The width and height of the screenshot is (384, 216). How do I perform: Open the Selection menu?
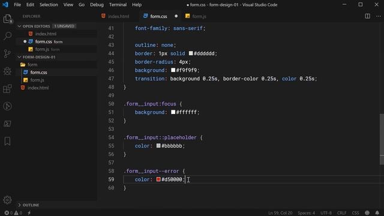pos(49,5)
